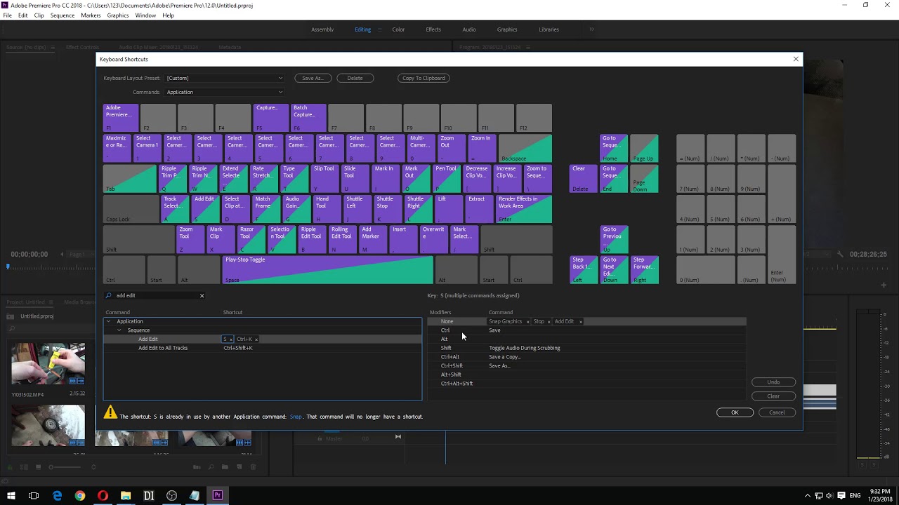This screenshot has width=899, height=505.
Task: Collapse the Application tree node
Action: 108,321
